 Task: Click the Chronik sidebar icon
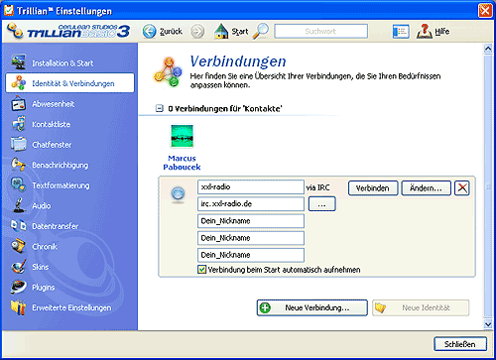click(x=19, y=246)
